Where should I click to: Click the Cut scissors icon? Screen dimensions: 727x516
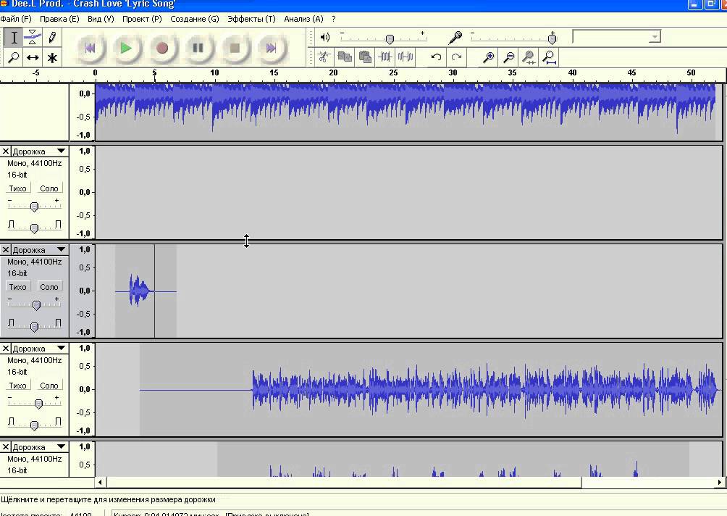pyautogui.click(x=324, y=57)
